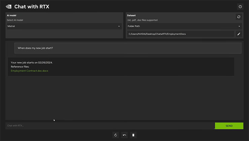Click the retry response icon

pyautogui.click(x=116, y=135)
